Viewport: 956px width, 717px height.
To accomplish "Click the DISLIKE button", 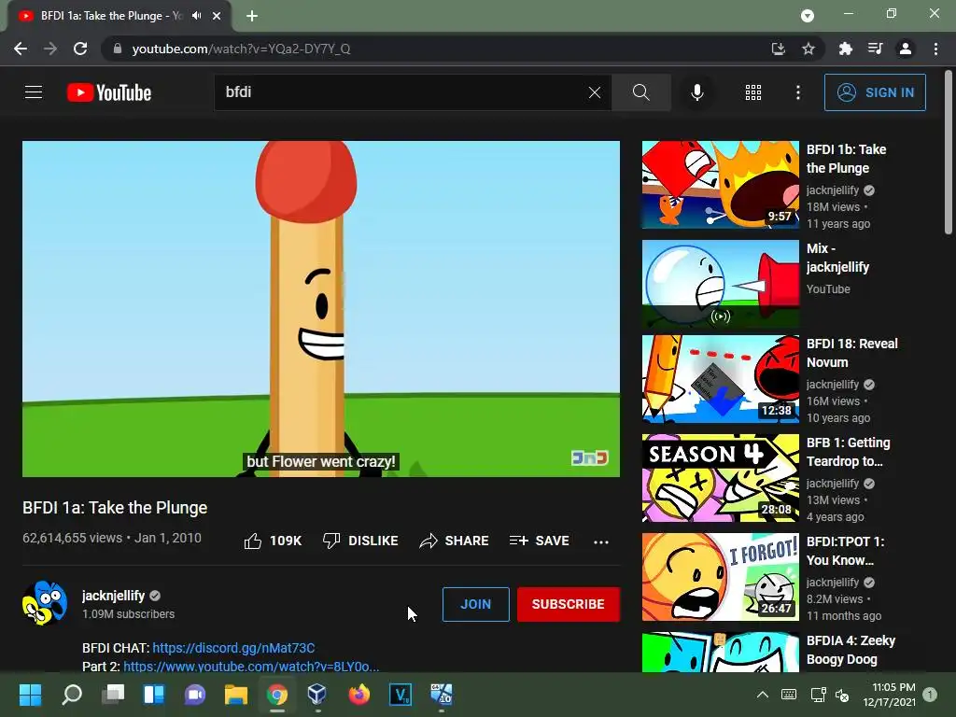I will 360,541.
